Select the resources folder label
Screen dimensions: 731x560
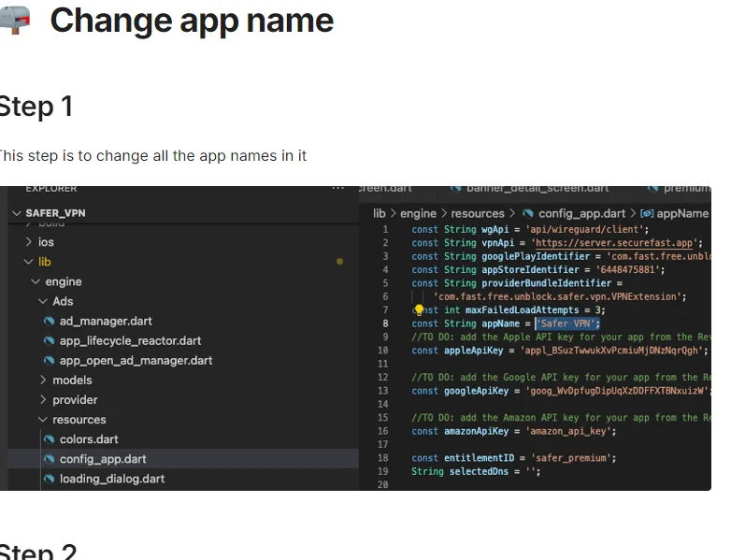[x=79, y=420]
